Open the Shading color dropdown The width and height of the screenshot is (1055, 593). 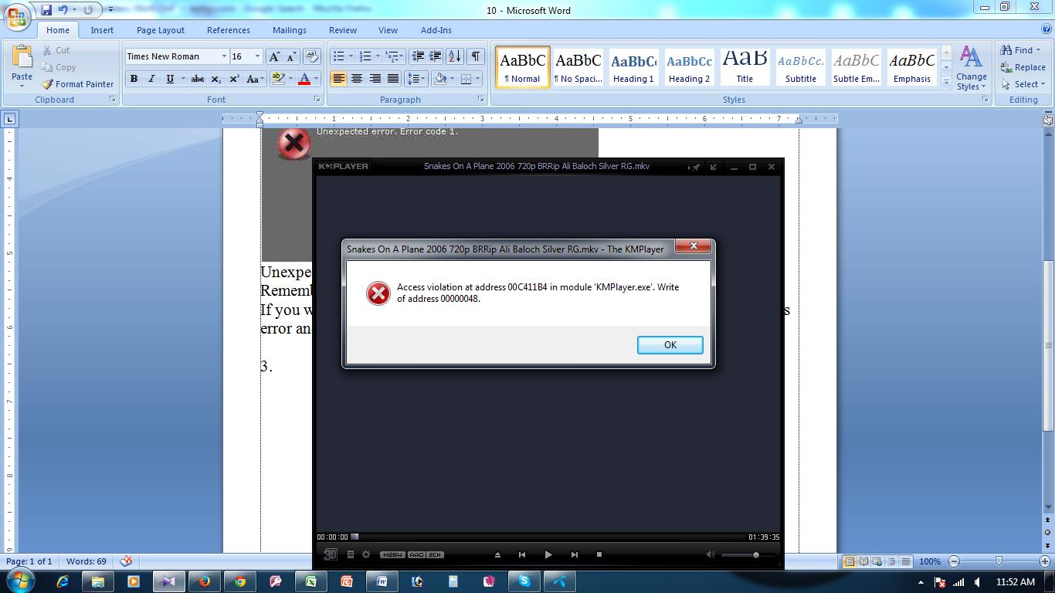click(453, 79)
